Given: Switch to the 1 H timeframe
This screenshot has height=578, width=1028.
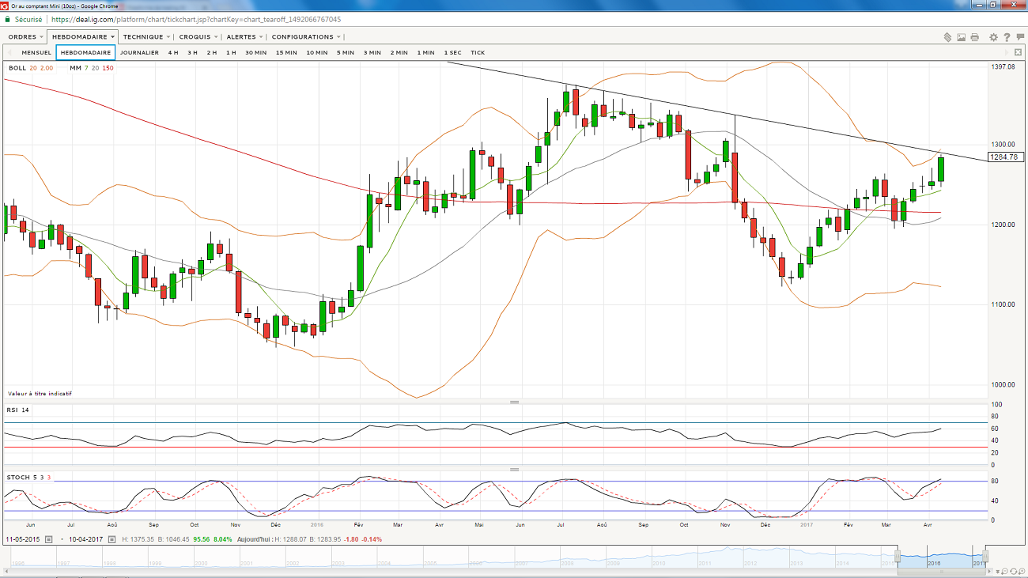Looking at the screenshot, I should [x=231, y=53].
